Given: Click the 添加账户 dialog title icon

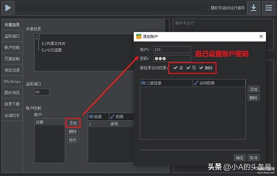Looking at the screenshot, I should pyautogui.click(x=139, y=36).
